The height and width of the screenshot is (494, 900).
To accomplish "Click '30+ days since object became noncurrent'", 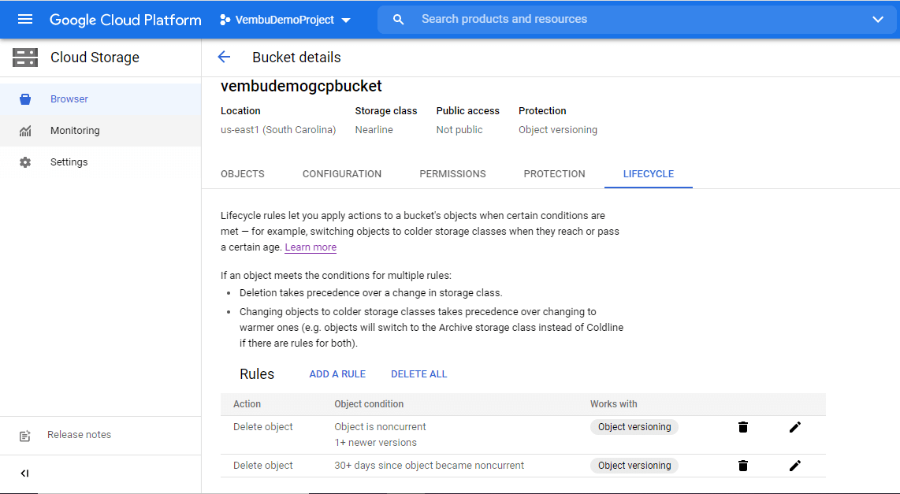I will click(430, 466).
